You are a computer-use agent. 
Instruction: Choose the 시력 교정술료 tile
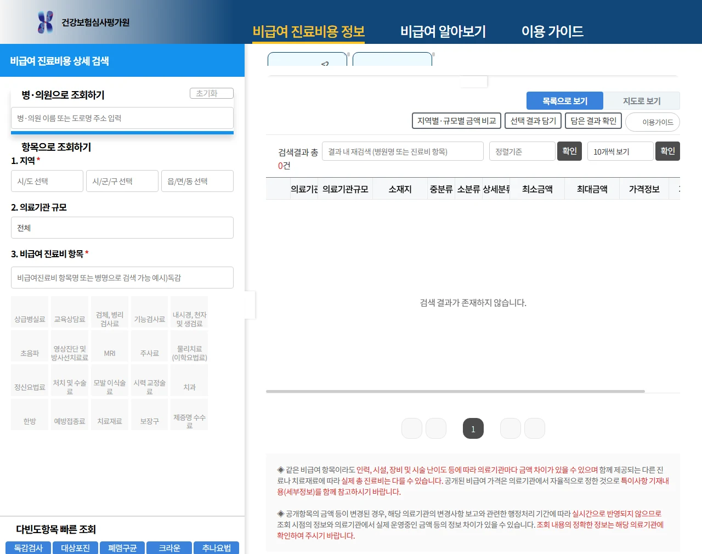(150, 380)
